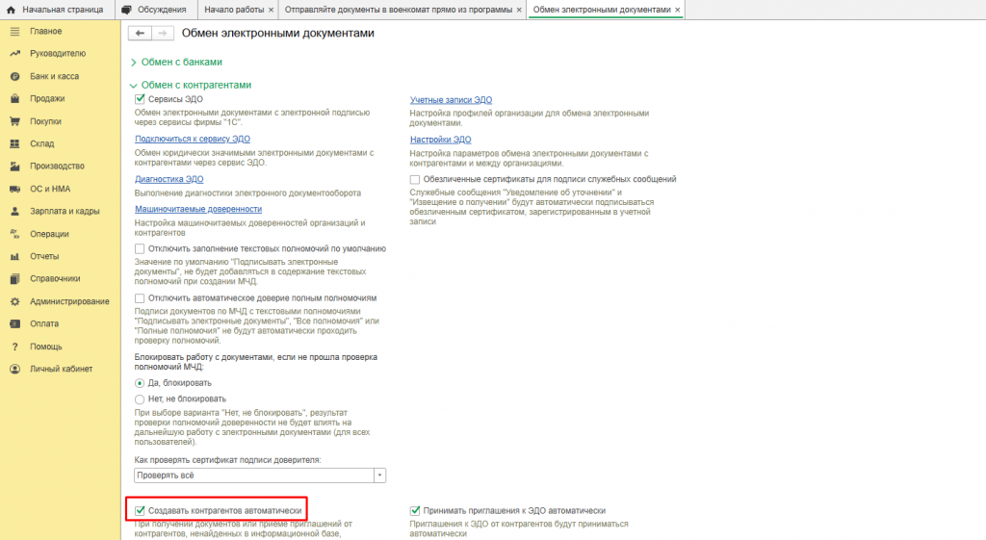
Task: Click the Личный кабинет user icon
Action: click(x=15, y=369)
